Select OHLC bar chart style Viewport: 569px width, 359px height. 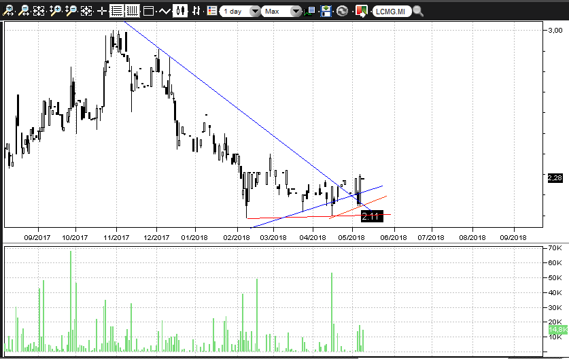pyautogui.click(x=196, y=11)
